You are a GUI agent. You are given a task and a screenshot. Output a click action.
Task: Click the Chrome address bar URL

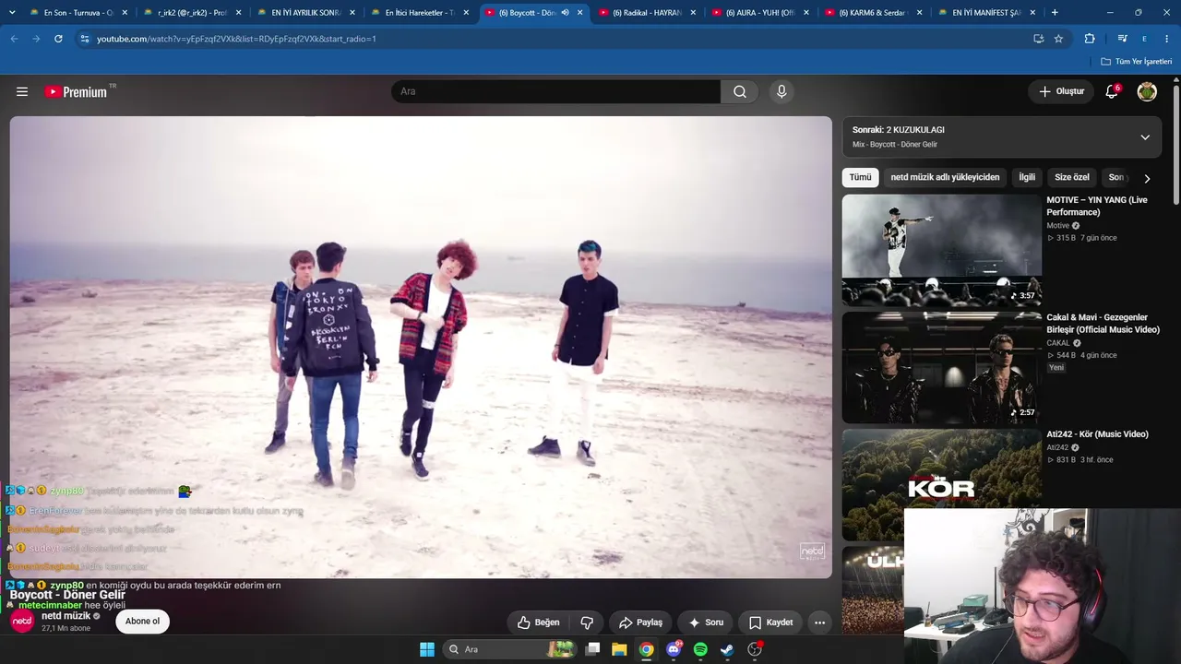pos(236,39)
